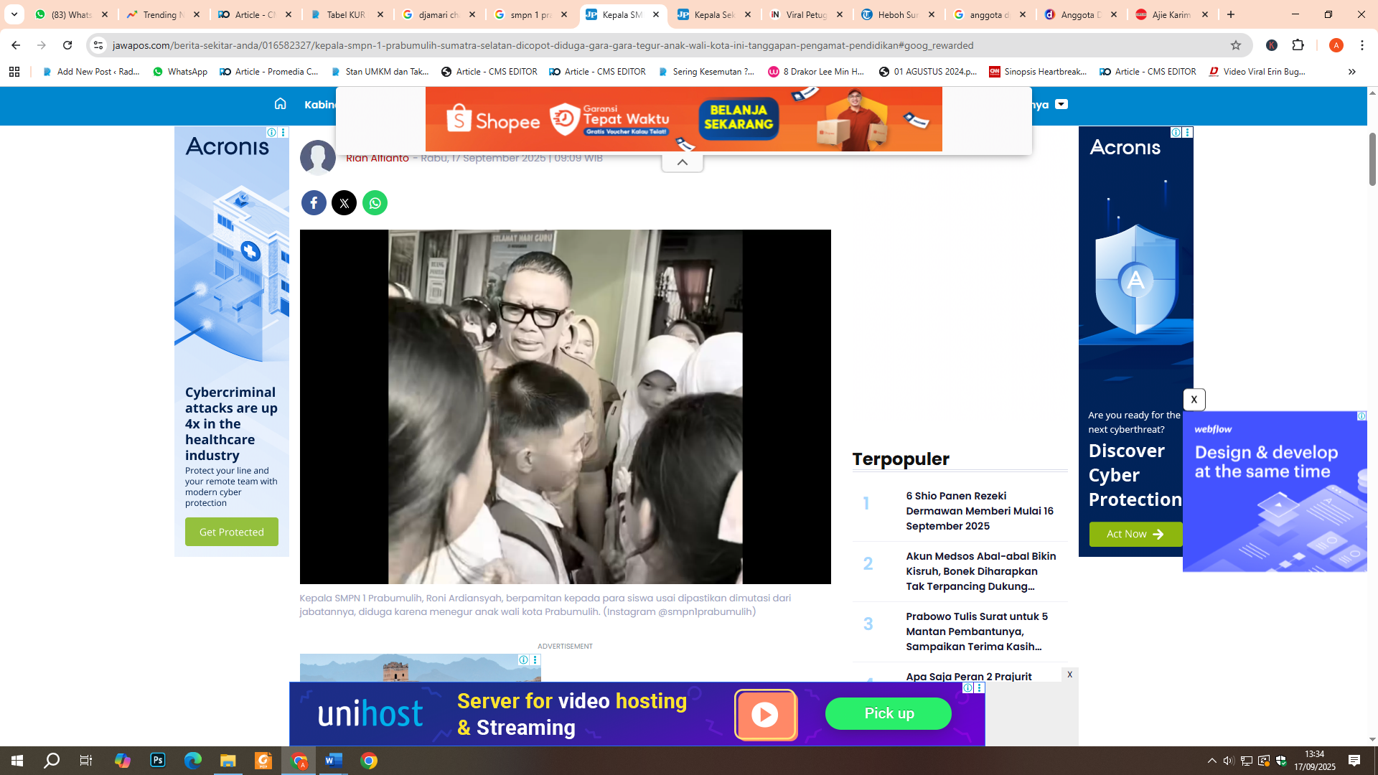Open File Explorer from taskbar

(x=228, y=761)
